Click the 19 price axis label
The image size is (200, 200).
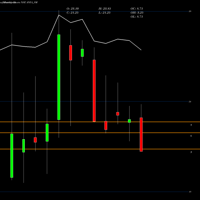click(x=190, y=192)
